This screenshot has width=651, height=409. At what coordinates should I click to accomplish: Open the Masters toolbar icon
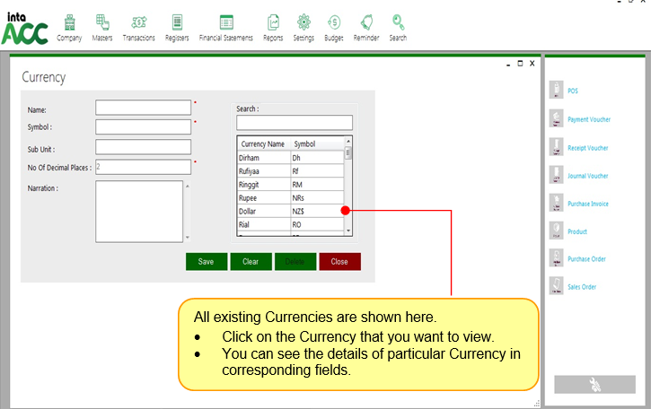[x=103, y=22]
